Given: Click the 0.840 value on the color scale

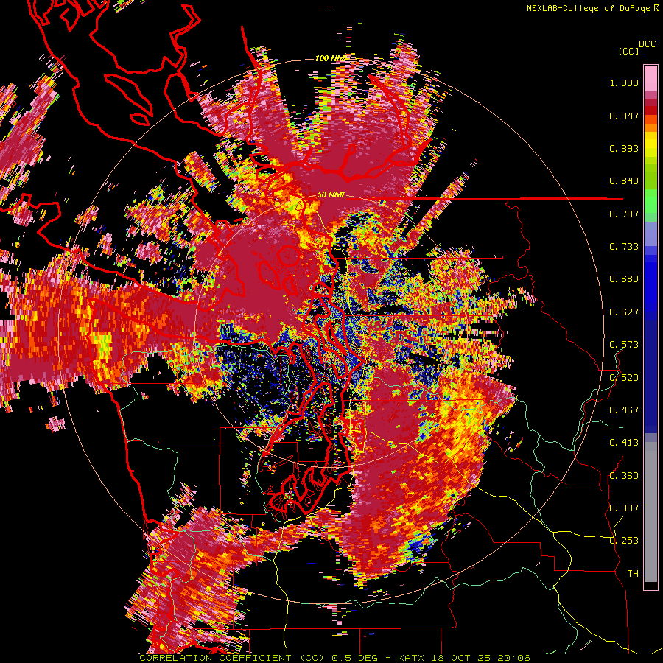Looking at the screenshot, I should (x=624, y=181).
